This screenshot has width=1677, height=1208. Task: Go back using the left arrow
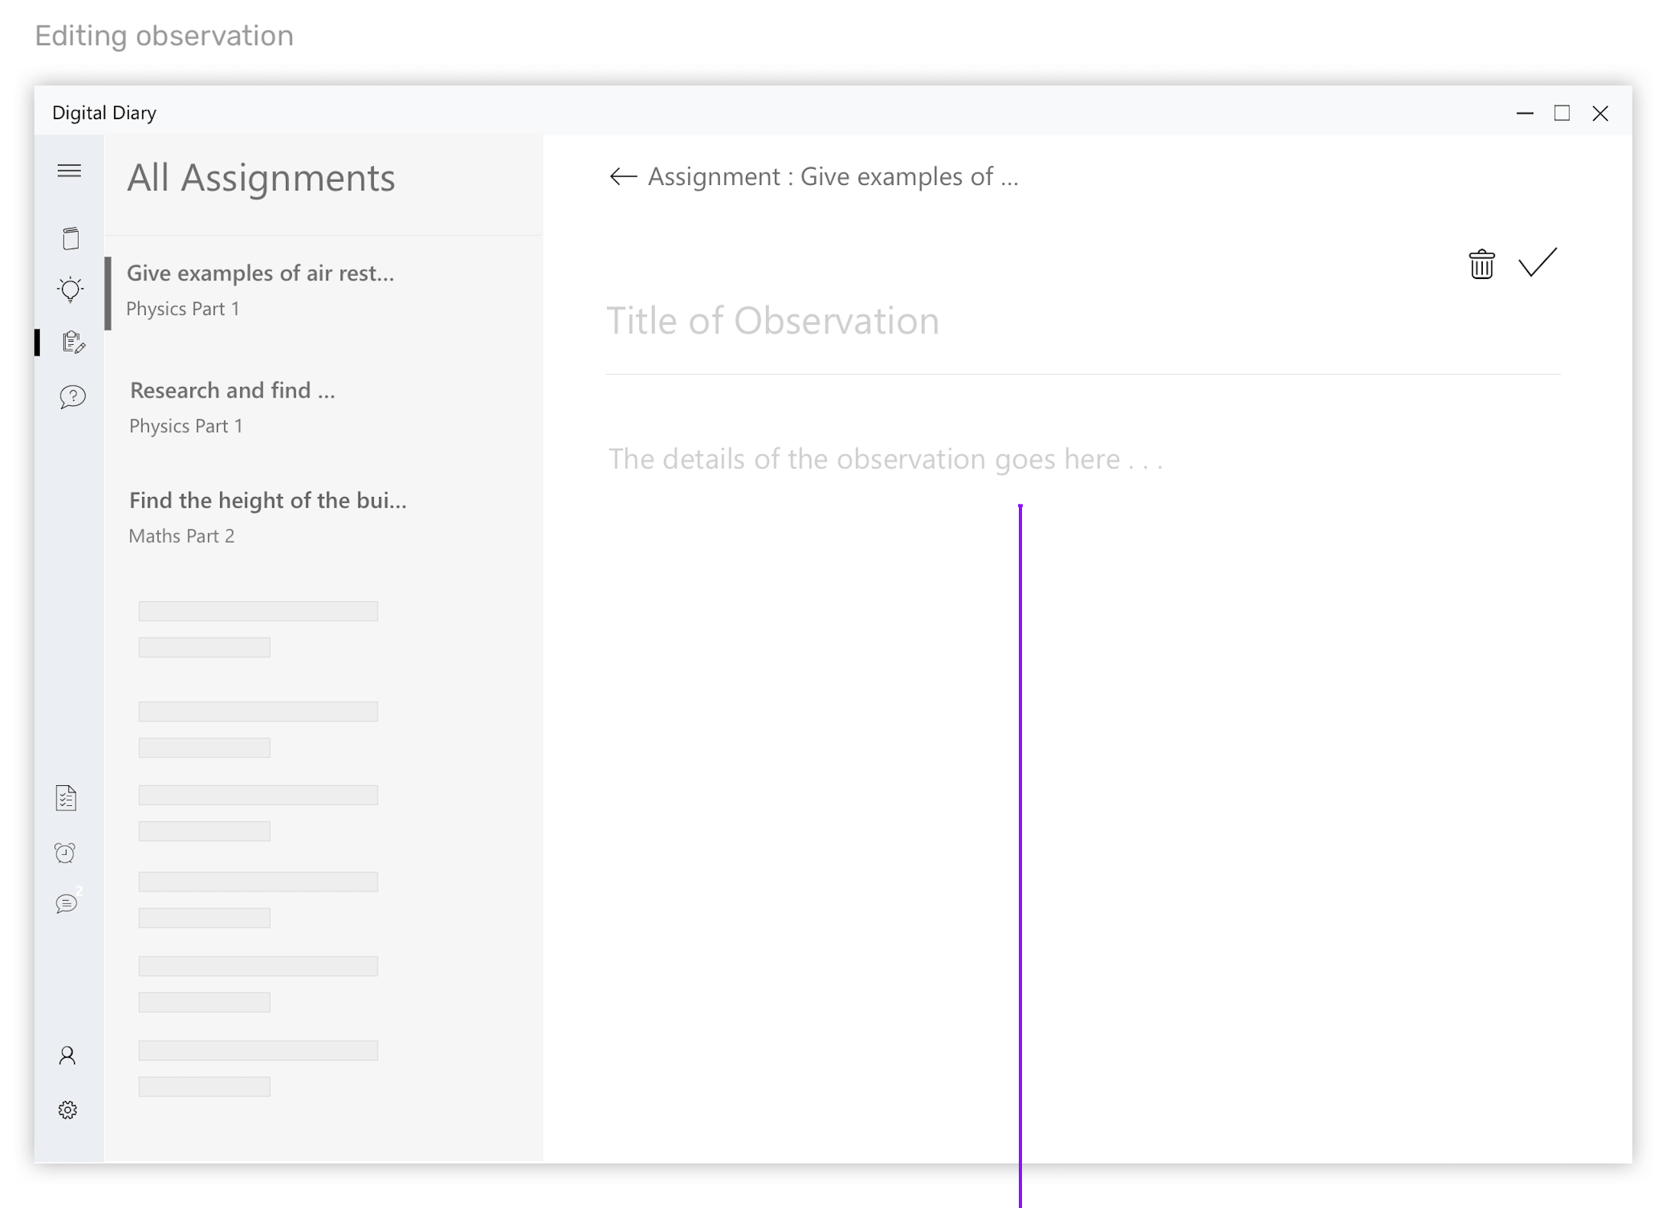tap(622, 177)
